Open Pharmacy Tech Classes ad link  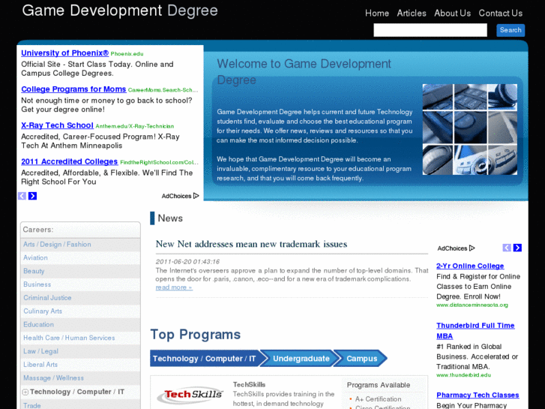[x=478, y=395]
